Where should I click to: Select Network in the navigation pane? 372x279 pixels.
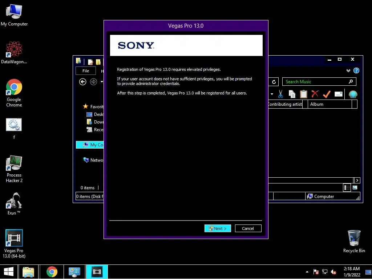pyautogui.click(x=93, y=160)
